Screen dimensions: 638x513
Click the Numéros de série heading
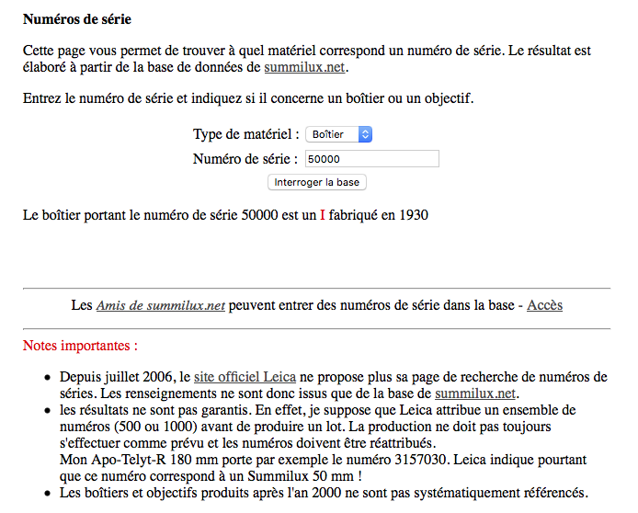click(77, 19)
